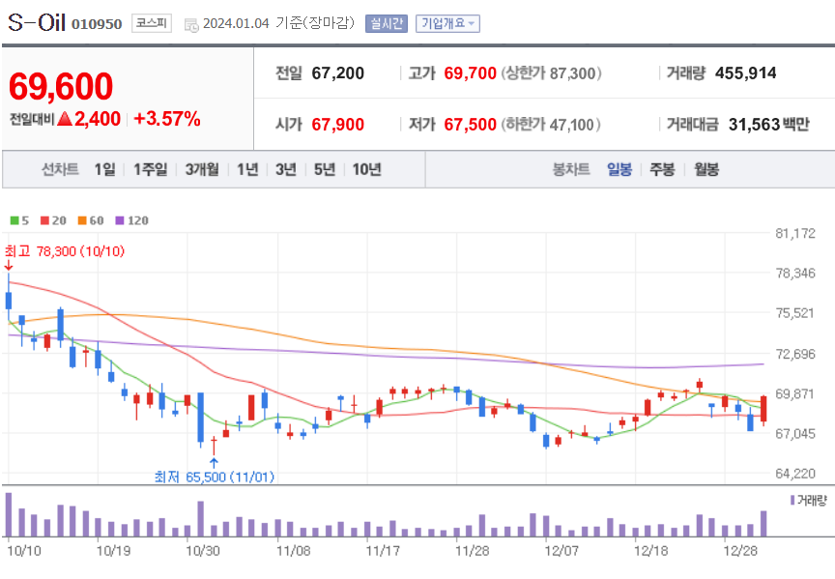
Task: Click the 10/30 date axis label
Action: coord(202,551)
